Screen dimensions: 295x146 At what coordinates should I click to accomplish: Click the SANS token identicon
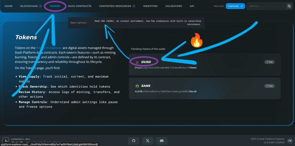(x=137, y=86)
